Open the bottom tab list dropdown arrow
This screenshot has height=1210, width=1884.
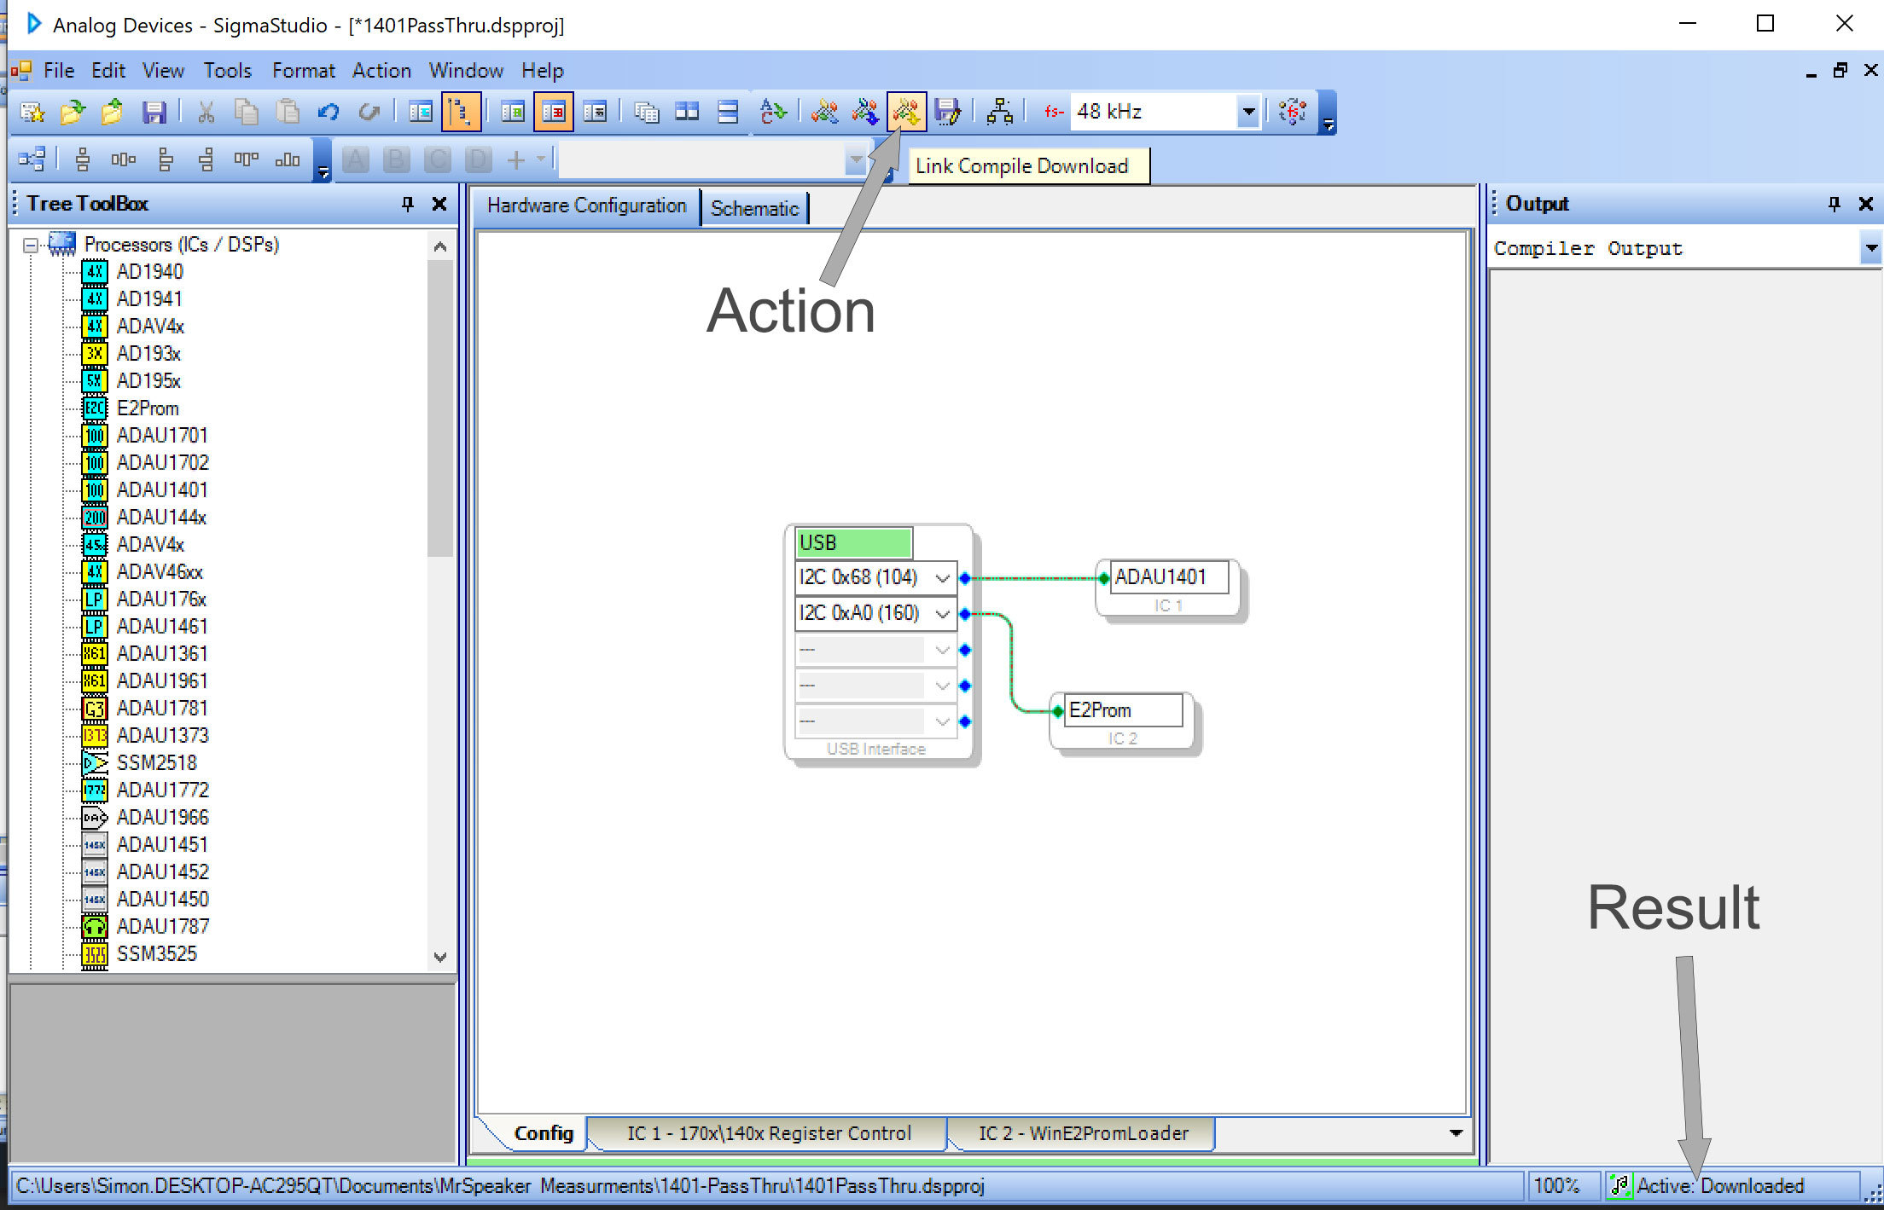[x=1457, y=1133]
